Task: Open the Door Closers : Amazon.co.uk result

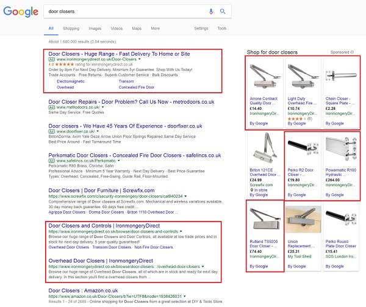Action: tap(87, 291)
